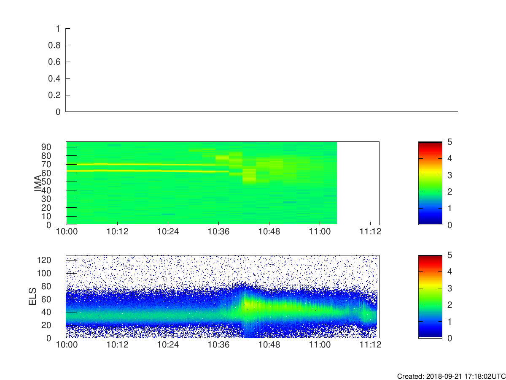
Task: Click the 0.8 tick label on top plot
Action: tap(55, 45)
